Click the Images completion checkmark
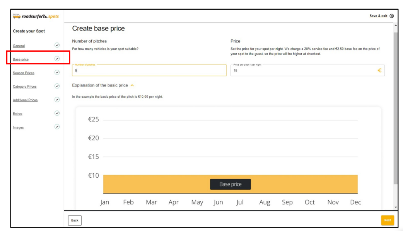 (57, 127)
